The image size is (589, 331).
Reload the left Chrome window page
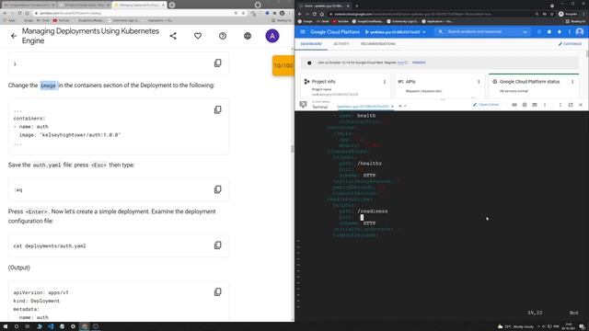coord(19,13)
